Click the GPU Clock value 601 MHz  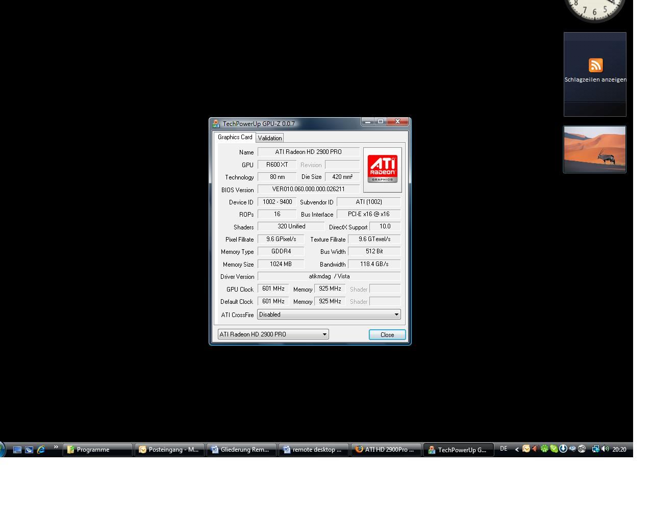273,289
